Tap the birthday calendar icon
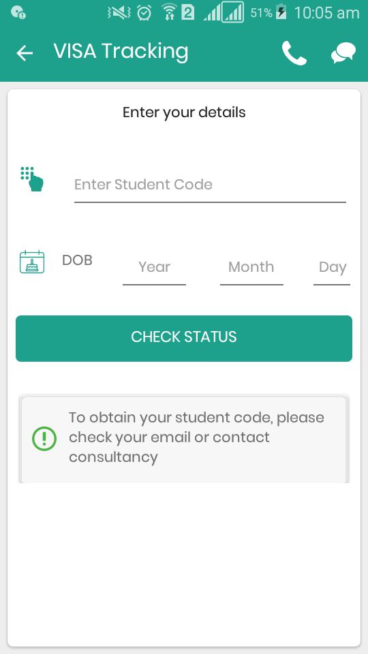This screenshot has height=654, width=368. 32,262
